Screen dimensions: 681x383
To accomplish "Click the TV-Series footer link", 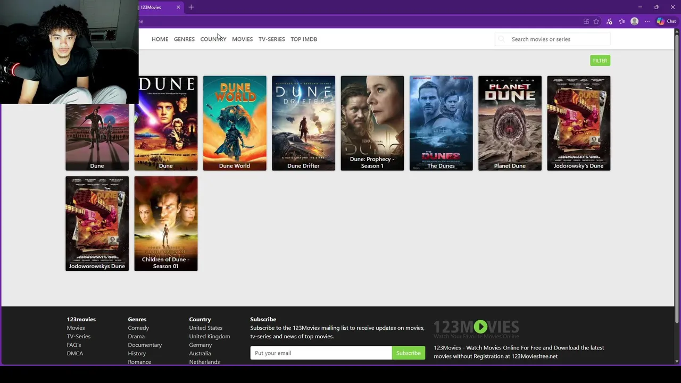I will (78, 336).
